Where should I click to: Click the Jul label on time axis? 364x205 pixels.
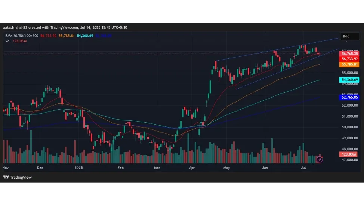(x=303, y=168)
